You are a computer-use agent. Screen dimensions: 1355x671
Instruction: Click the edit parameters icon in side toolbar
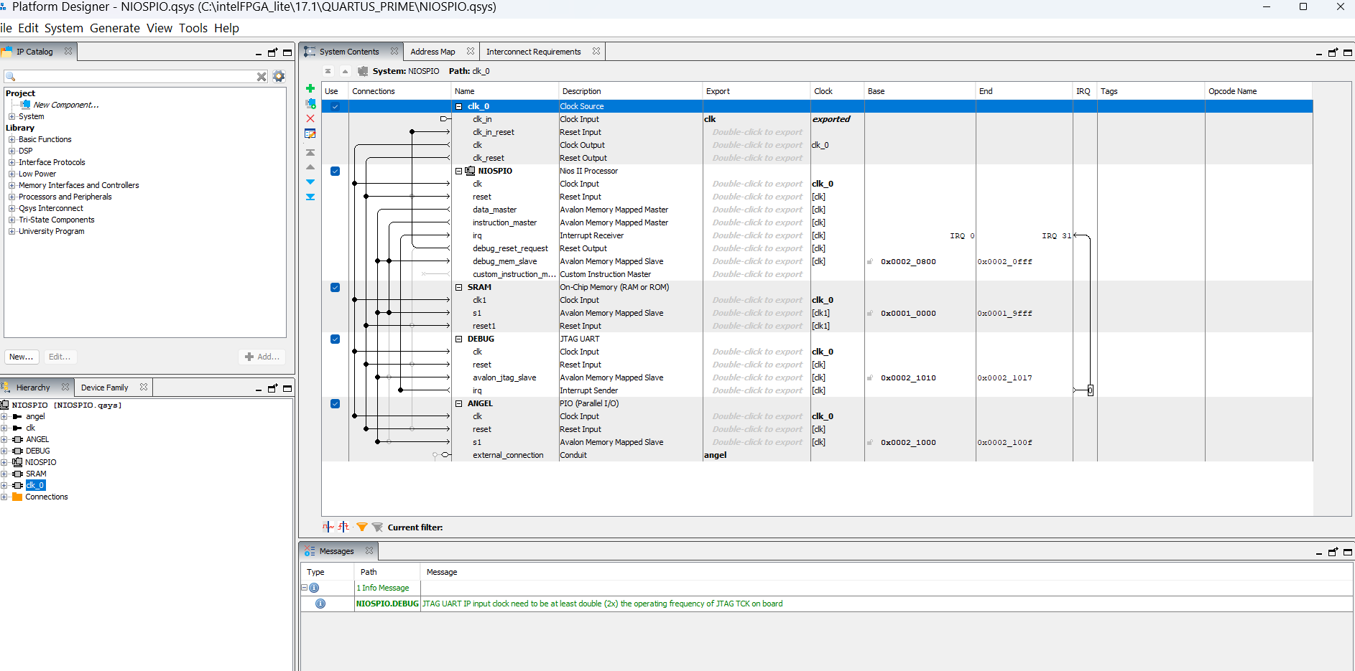coord(310,133)
